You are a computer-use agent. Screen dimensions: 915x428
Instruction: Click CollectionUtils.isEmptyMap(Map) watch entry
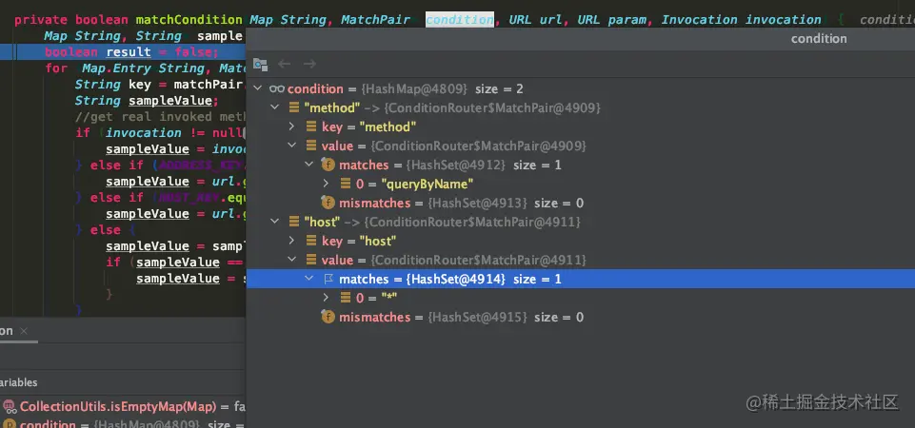116,406
